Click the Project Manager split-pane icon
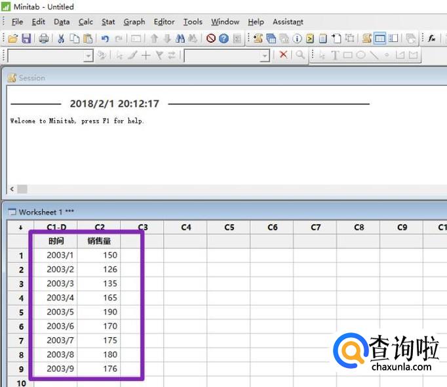Screen dimensions: 447x387 (x=393, y=38)
